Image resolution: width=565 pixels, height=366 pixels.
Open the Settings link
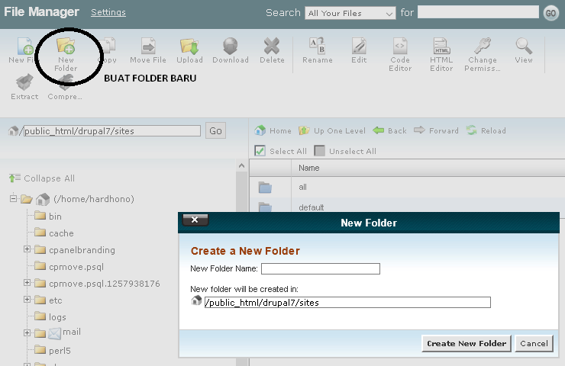(x=108, y=12)
